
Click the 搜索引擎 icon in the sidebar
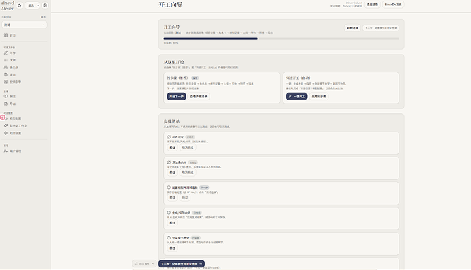tap(5, 82)
